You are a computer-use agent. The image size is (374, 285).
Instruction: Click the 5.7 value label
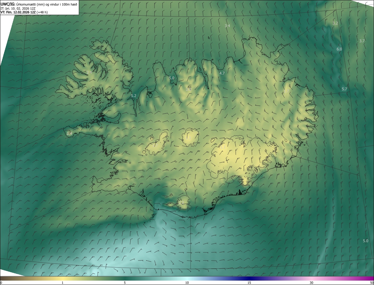(x=344, y=89)
